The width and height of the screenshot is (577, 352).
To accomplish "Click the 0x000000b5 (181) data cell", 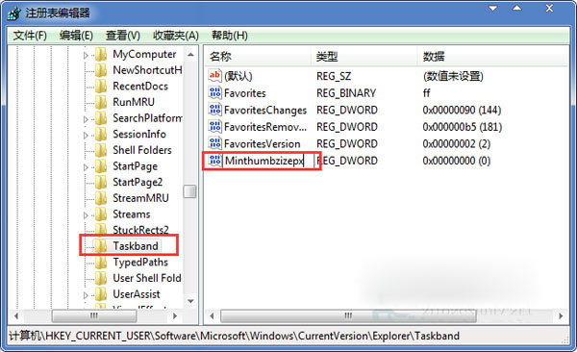I will click(463, 127).
